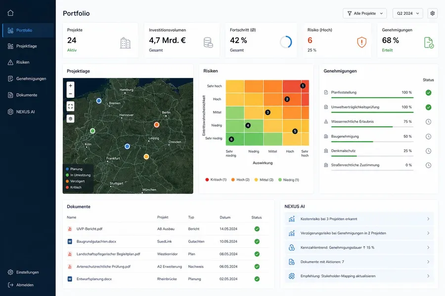This screenshot has width=445, height=296.
Task: Click the Word icon of Baugrundgutachten.docx
Action: click(x=70, y=241)
